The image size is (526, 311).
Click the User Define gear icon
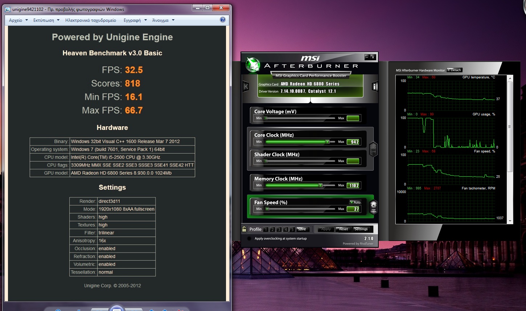[373, 207]
